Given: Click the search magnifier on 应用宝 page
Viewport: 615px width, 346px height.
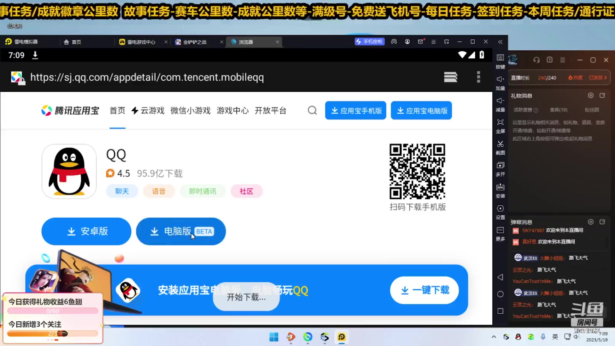Looking at the screenshot, I should pyautogui.click(x=312, y=111).
